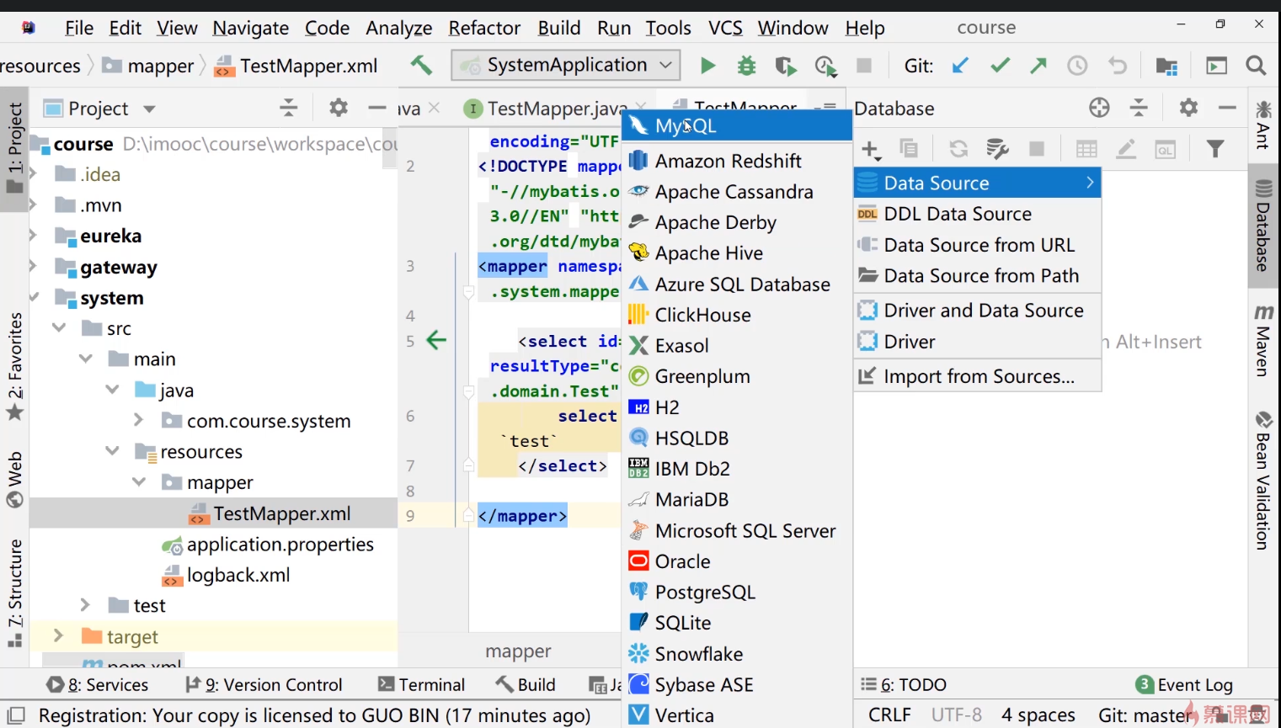Click Git: master branch in status bar

[1147, 715]
